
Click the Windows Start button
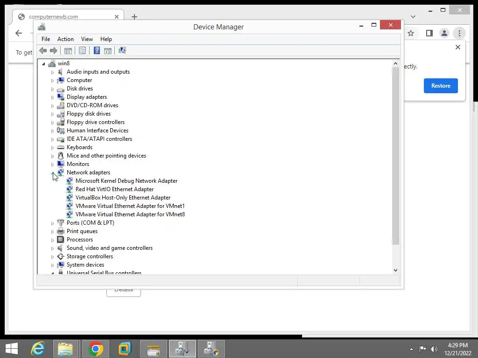coord(12,349)
